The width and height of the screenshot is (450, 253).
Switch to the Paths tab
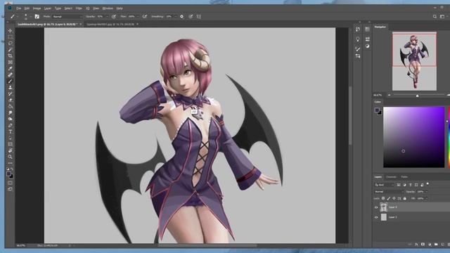coord(404,177)
